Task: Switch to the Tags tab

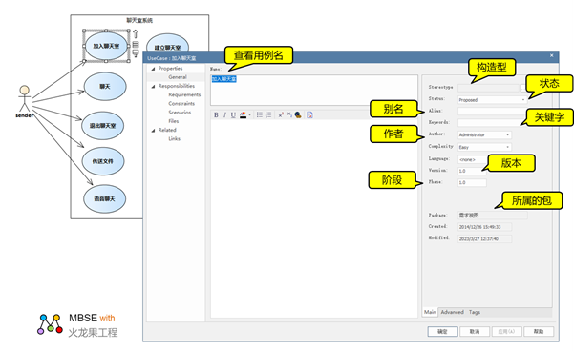Action: [x=475, y=312]
